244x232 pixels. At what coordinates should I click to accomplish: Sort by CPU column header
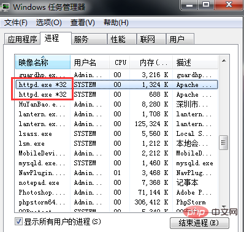[120, 62]
